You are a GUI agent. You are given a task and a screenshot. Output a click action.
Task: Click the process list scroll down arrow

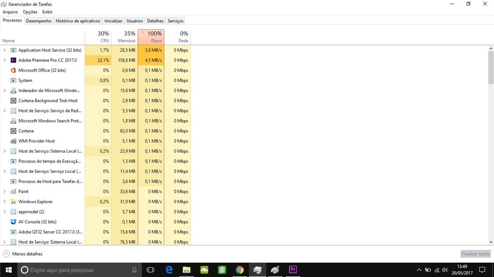tap(491, 242)
